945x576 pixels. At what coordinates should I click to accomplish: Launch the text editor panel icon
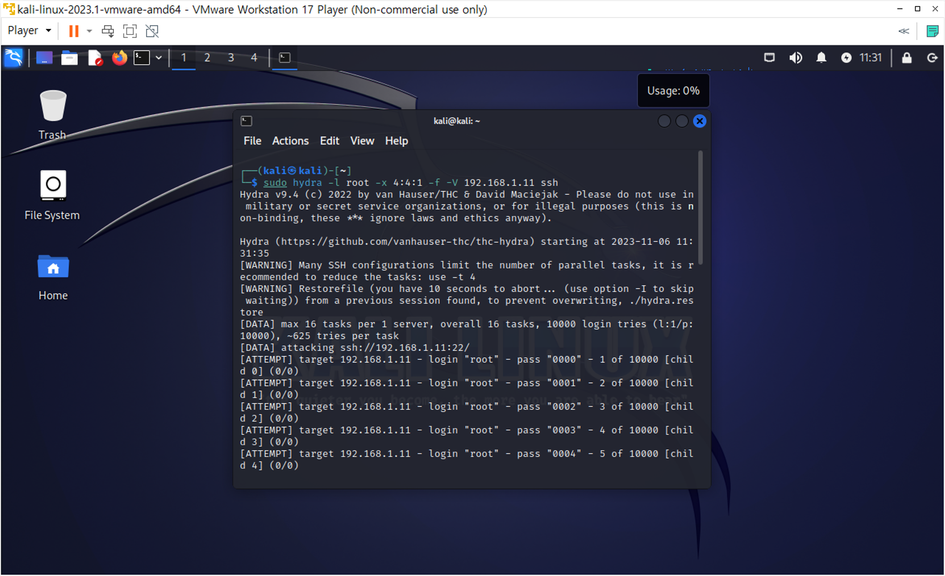pyautogui.click(x=95, y=58)
